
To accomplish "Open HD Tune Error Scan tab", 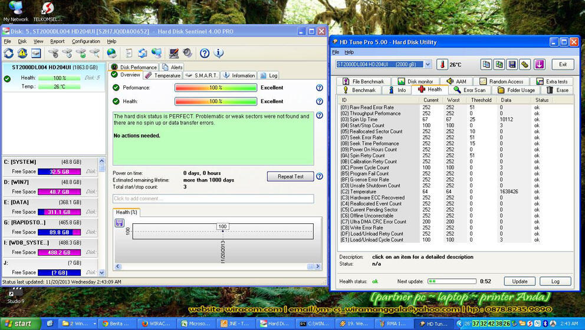I will click(x=470, y=90).
